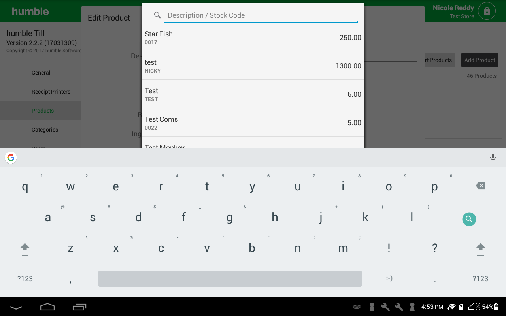This screenshot has height=316, width=506.
Task: Tap the letter a key
Action: [48, 217]
